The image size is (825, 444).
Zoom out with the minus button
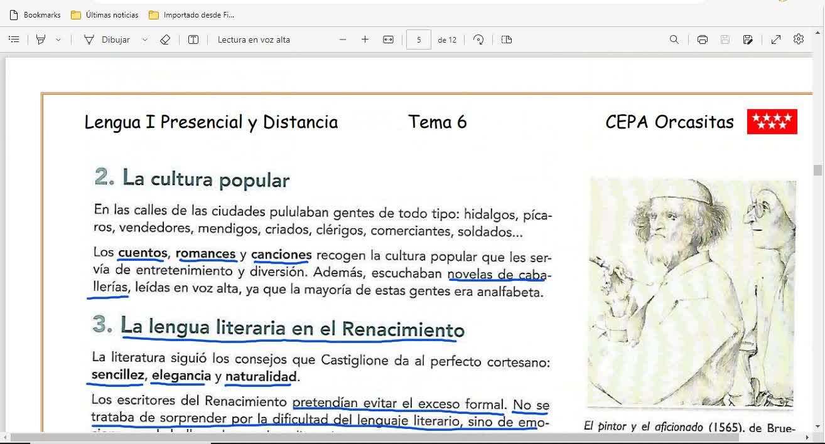(x=343, y=40)
